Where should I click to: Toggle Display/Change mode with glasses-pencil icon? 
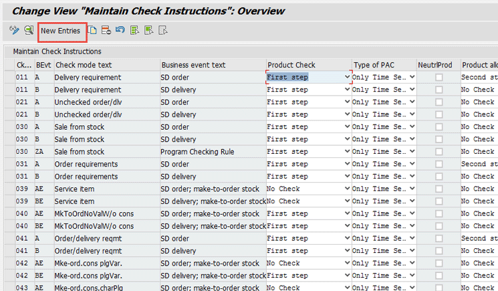point(14,30)
